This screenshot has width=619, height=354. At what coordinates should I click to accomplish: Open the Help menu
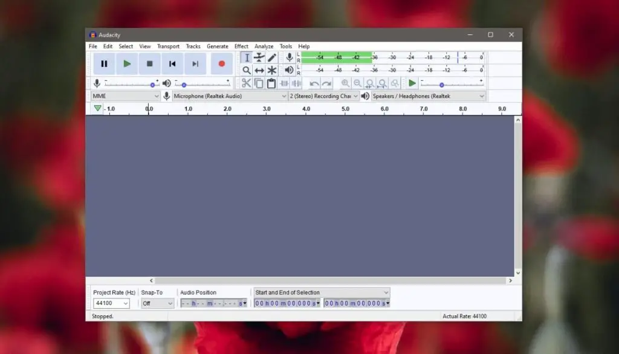click(x=304, y=46)
